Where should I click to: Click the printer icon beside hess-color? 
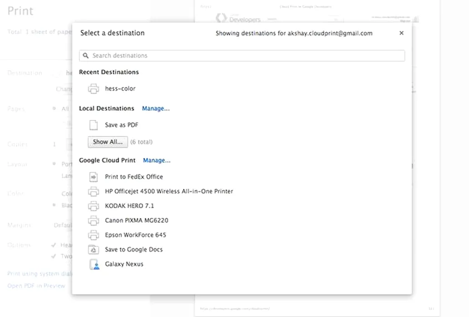(93, 88)
